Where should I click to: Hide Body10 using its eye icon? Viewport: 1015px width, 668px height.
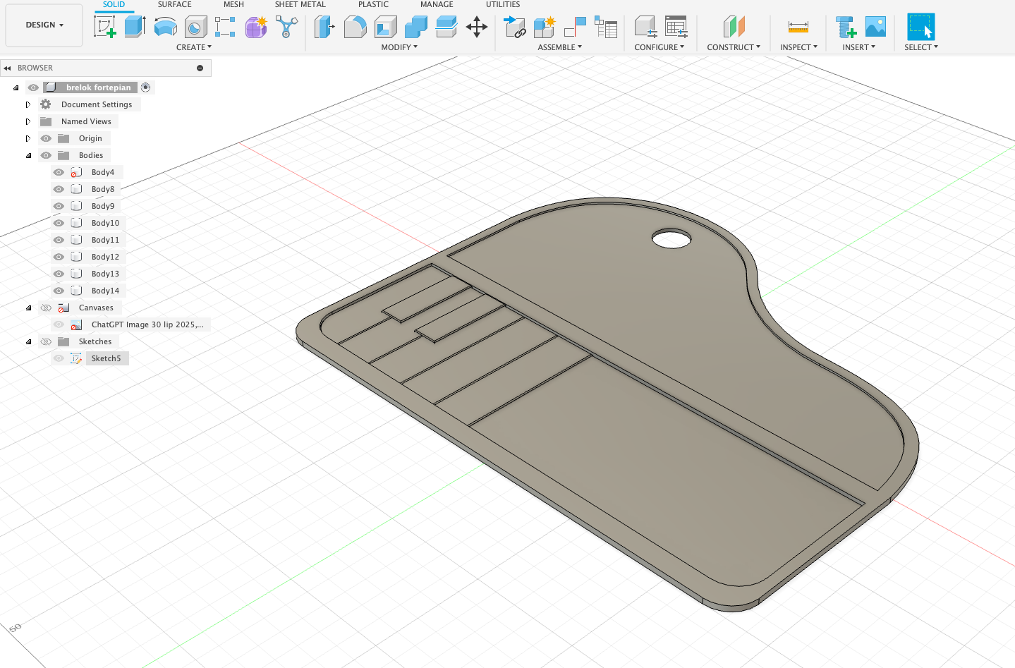tap(59, 223)
